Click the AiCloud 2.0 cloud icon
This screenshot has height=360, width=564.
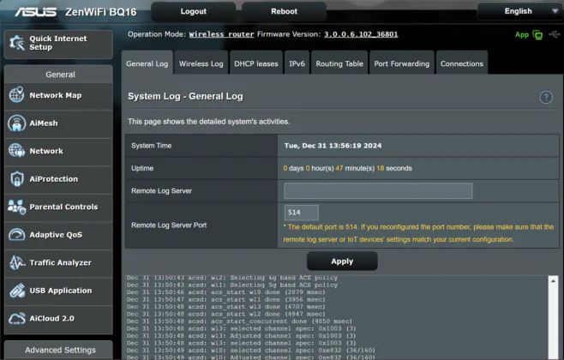click(x=17, y=318)
